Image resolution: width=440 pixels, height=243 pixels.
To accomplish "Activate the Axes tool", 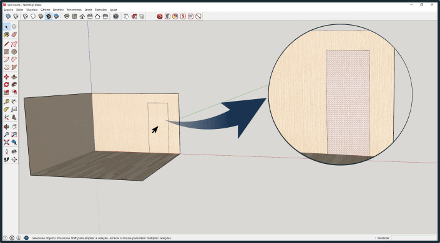I will pos(6,117).
